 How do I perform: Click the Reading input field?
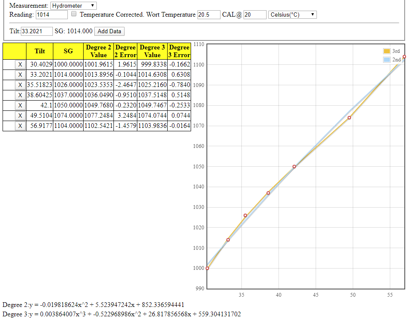(x=52, y=14)
